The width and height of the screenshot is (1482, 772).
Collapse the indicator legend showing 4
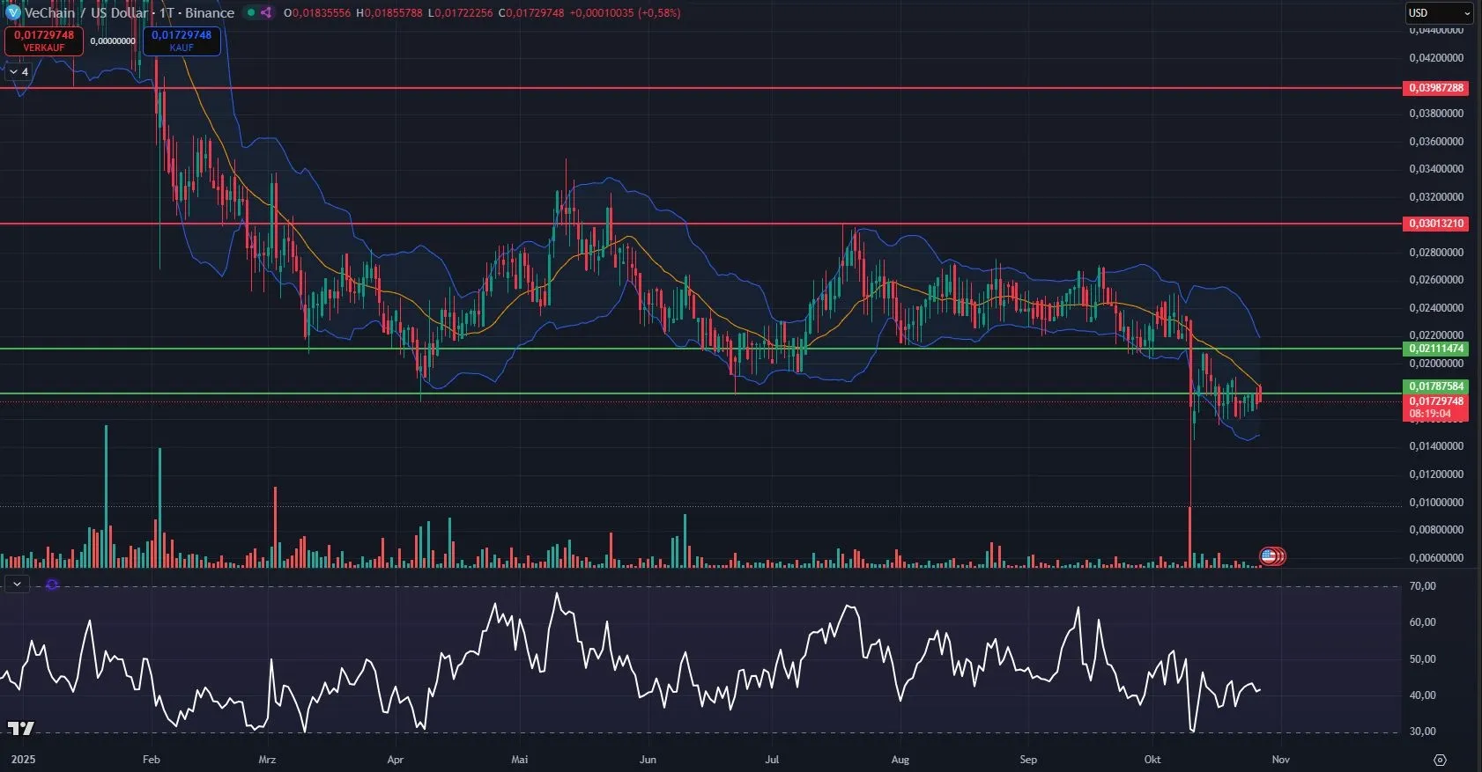19,71
